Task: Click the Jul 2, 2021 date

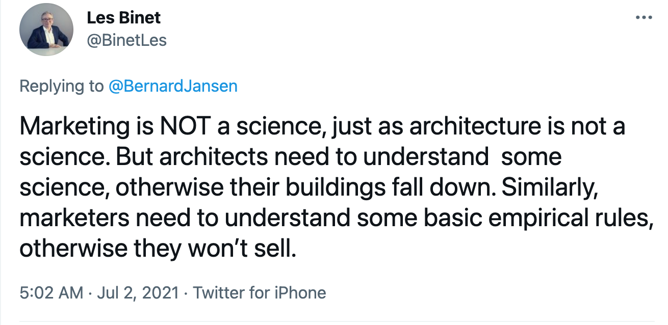Action: click(138, 293)
